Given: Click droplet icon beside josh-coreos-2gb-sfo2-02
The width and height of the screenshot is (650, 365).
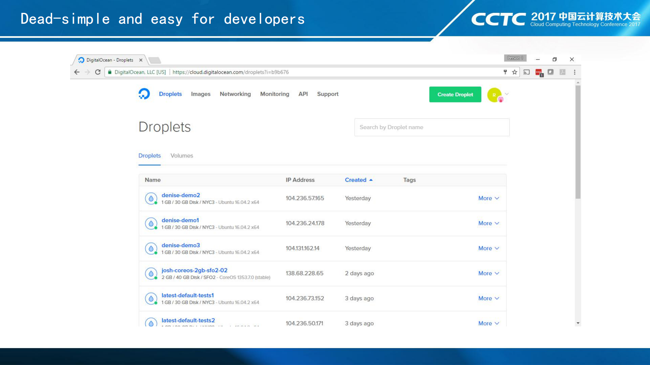Looking at the screenshot, I should click(151, 274).
